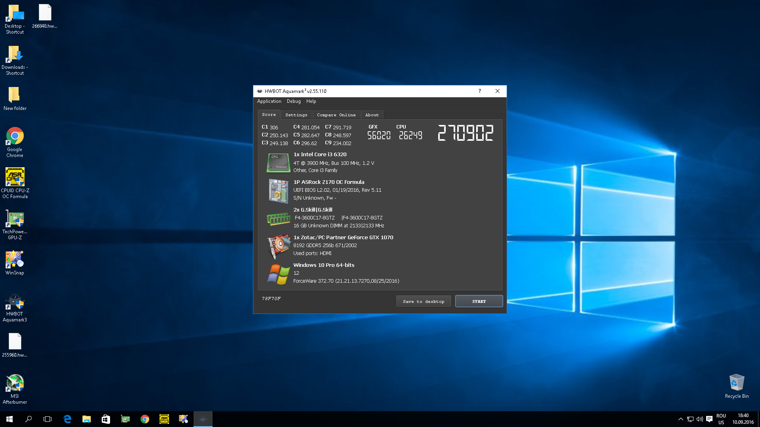Switch to WinSnap in the taskbar
Image resolution: width=760 pixels, height=427 pixels.
click(x=183, y=419)
